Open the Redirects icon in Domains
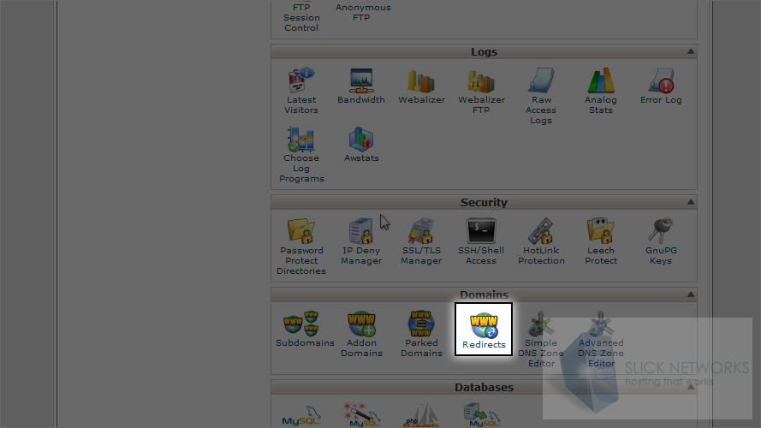761x428 pixels. [x=484, y=327]
